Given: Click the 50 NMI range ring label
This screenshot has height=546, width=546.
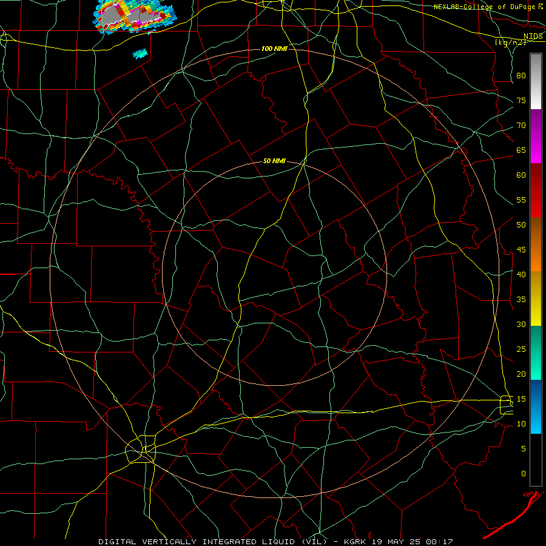Looking at the screenshot, I should click(x=274, y=161).
